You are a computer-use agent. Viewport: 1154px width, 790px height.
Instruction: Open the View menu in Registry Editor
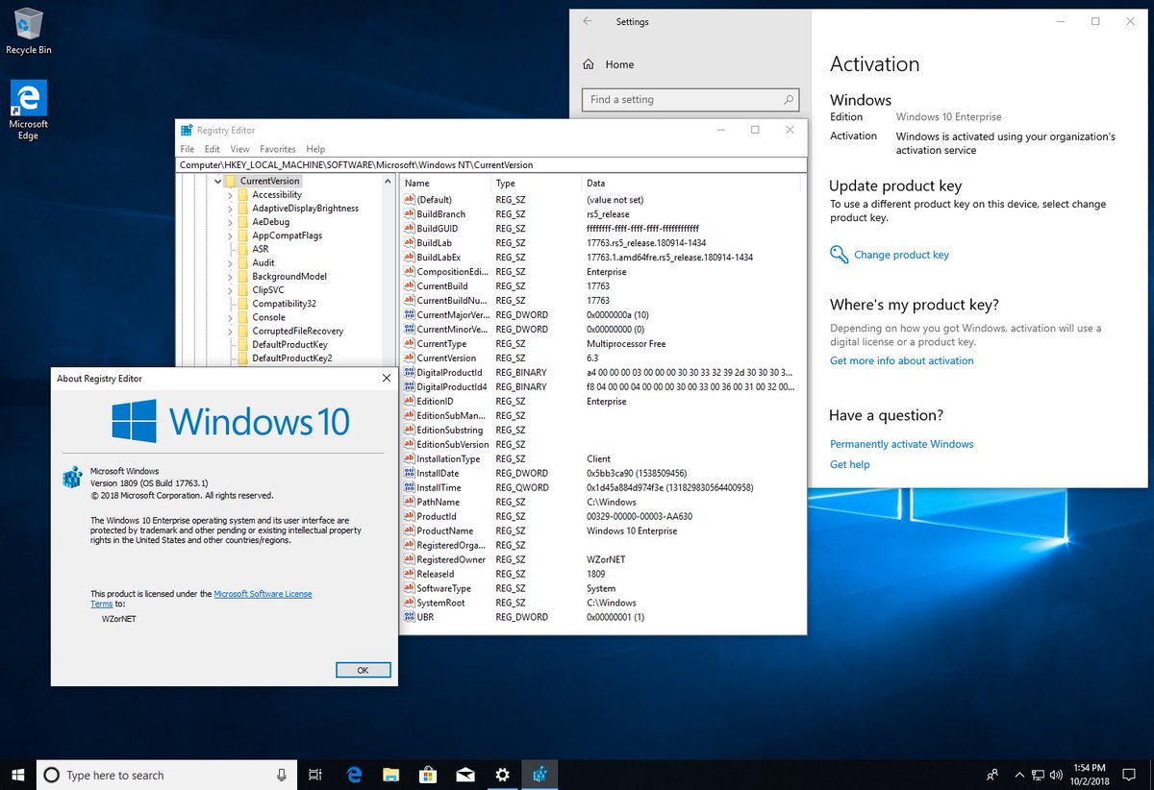click(x=239, y=149)
